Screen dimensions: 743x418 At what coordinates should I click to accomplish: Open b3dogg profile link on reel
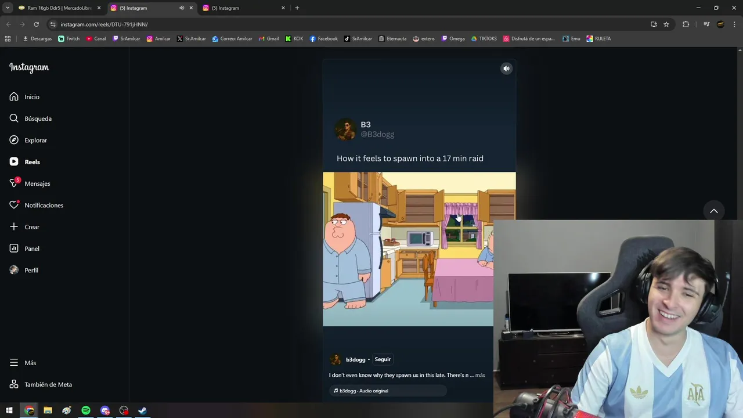coord(355,359)
